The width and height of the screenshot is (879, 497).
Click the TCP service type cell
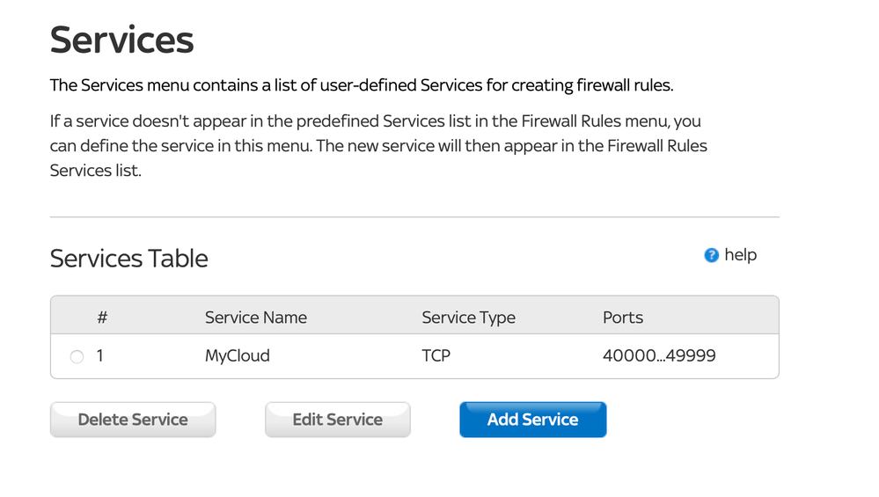click(436, 356)
